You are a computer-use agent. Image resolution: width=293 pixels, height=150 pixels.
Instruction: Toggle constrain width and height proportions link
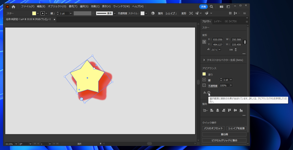click(245, 42)
